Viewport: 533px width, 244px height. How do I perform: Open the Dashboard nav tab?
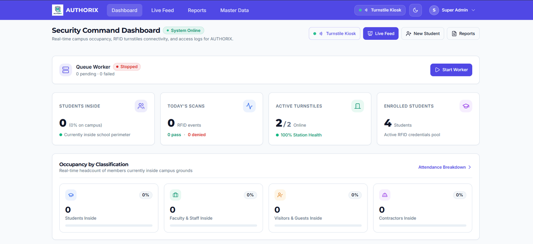125,10
